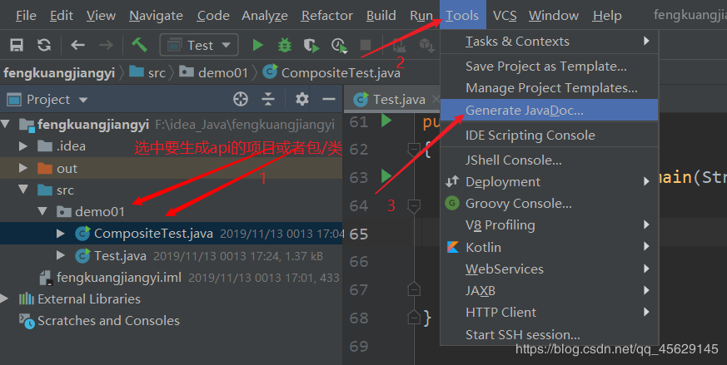Select fengkuangjiangyi.iml file in tree
This screenshot has height=365, width=727.
pos(119,277)
